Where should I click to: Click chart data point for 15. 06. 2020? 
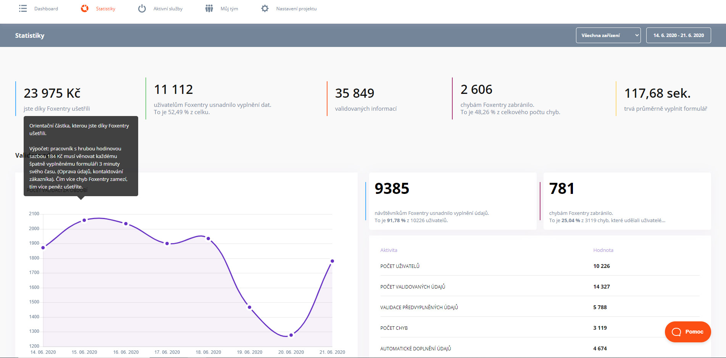(x=84, y=220)
